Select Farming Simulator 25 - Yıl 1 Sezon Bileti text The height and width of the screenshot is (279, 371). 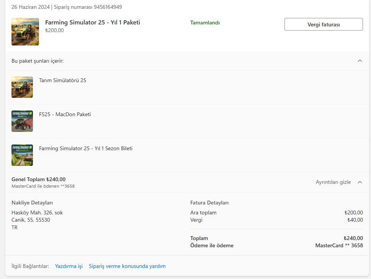click(86, 148)
